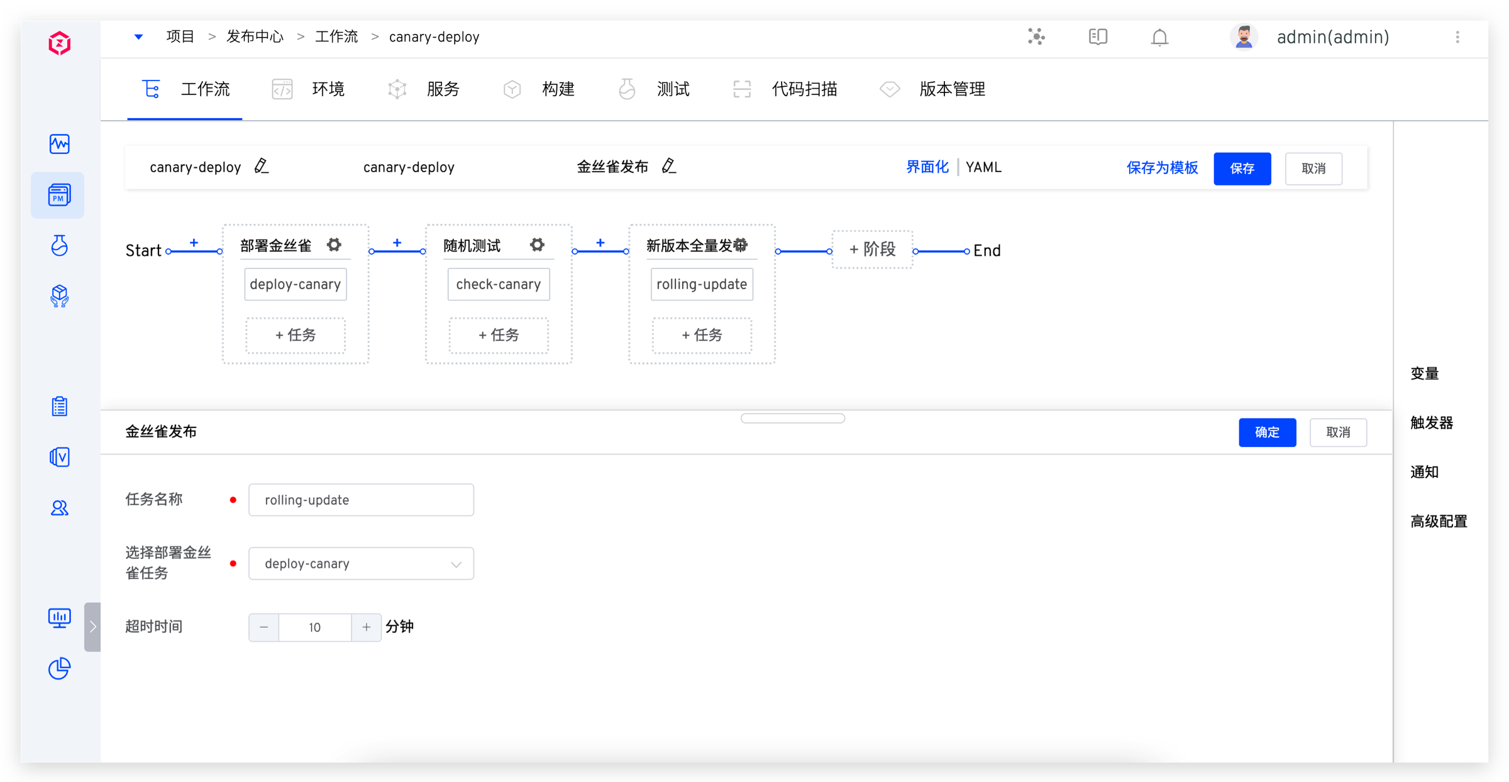The image size is (1509, 782).
Task: Increase timeout with plus stepper
Action: (x=366, y=627)
